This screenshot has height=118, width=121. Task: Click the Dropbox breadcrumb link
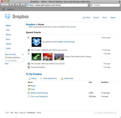[x=31, y=24]
